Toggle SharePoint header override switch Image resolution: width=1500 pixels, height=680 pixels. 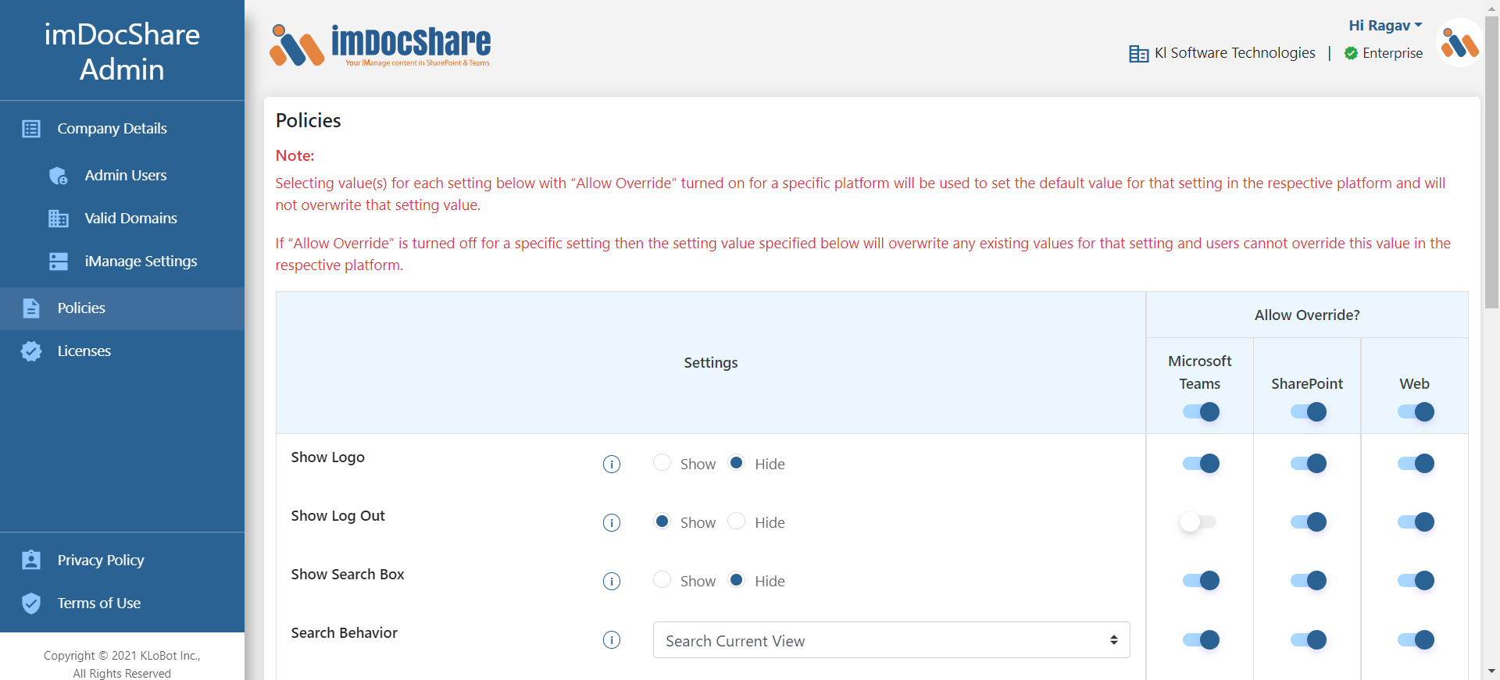click(x=1308, y=412)
